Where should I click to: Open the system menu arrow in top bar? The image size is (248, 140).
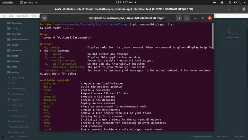coord(244,2)
